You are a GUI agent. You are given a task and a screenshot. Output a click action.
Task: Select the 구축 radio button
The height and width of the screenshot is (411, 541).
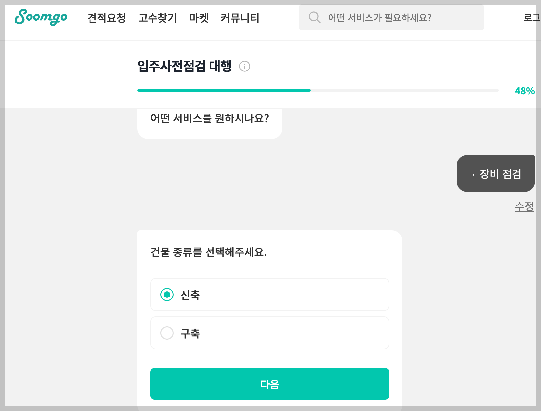(x=167, y=333)
